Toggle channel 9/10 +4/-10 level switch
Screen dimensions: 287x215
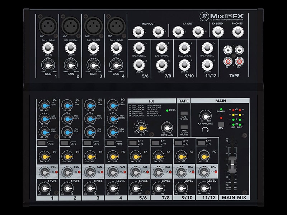coord(178,143)
